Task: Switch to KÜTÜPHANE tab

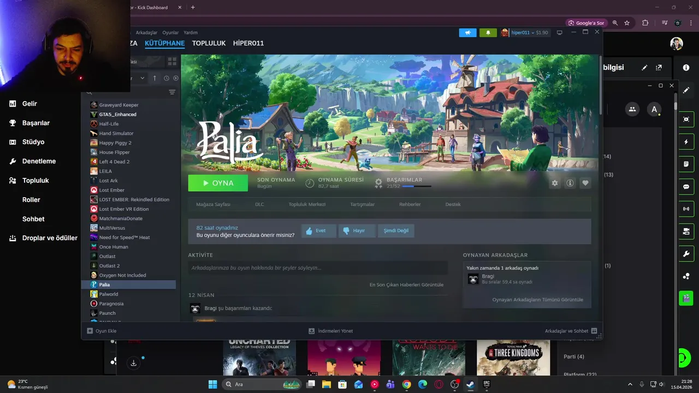Action: [x=164, y=43]
